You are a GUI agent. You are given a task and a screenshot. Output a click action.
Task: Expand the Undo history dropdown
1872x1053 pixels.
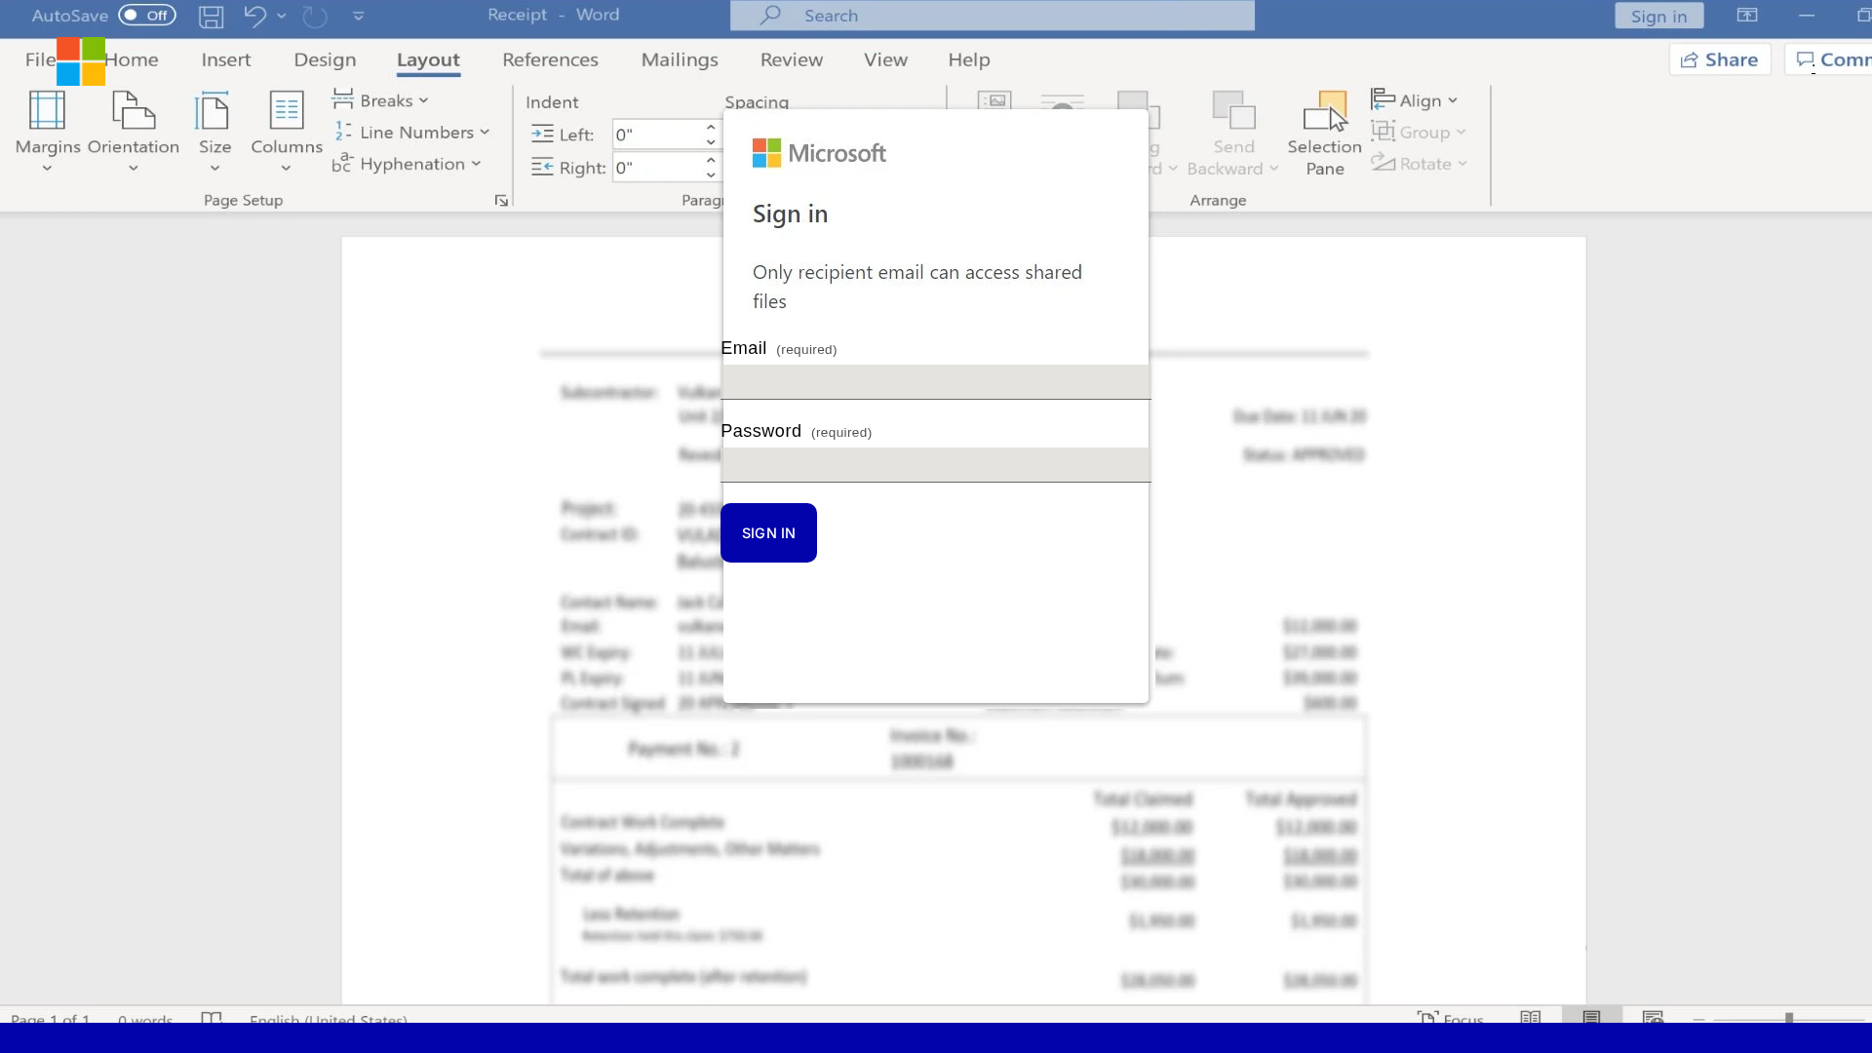tap(282, 16)
